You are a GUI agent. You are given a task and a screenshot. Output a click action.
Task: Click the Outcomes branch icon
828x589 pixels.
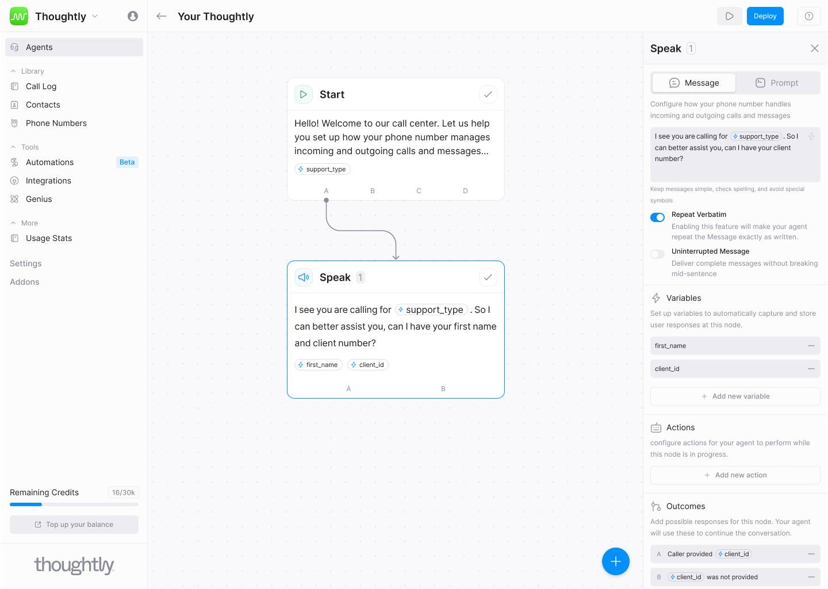(x=656, y=506)
